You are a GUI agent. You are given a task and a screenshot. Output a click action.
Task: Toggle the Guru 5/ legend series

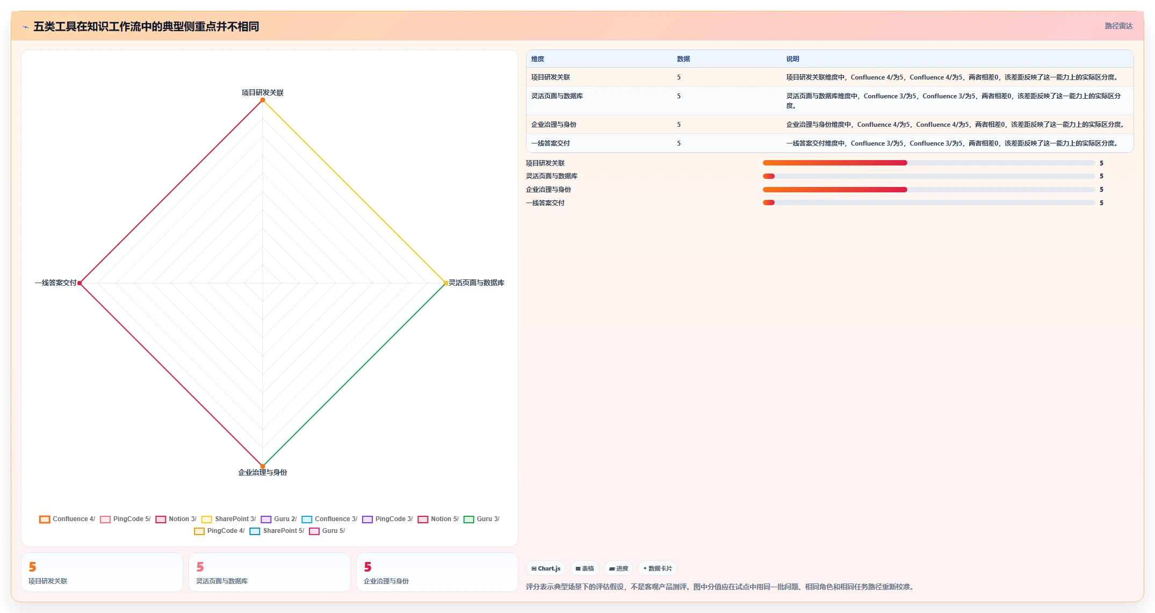[327, 531]
